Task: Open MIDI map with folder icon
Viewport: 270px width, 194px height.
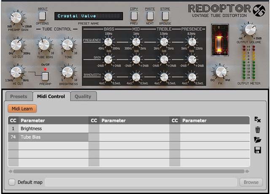Action: click(x=257, y=140)
